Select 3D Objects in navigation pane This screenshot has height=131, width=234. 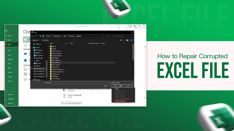click(x=38, y=50)
